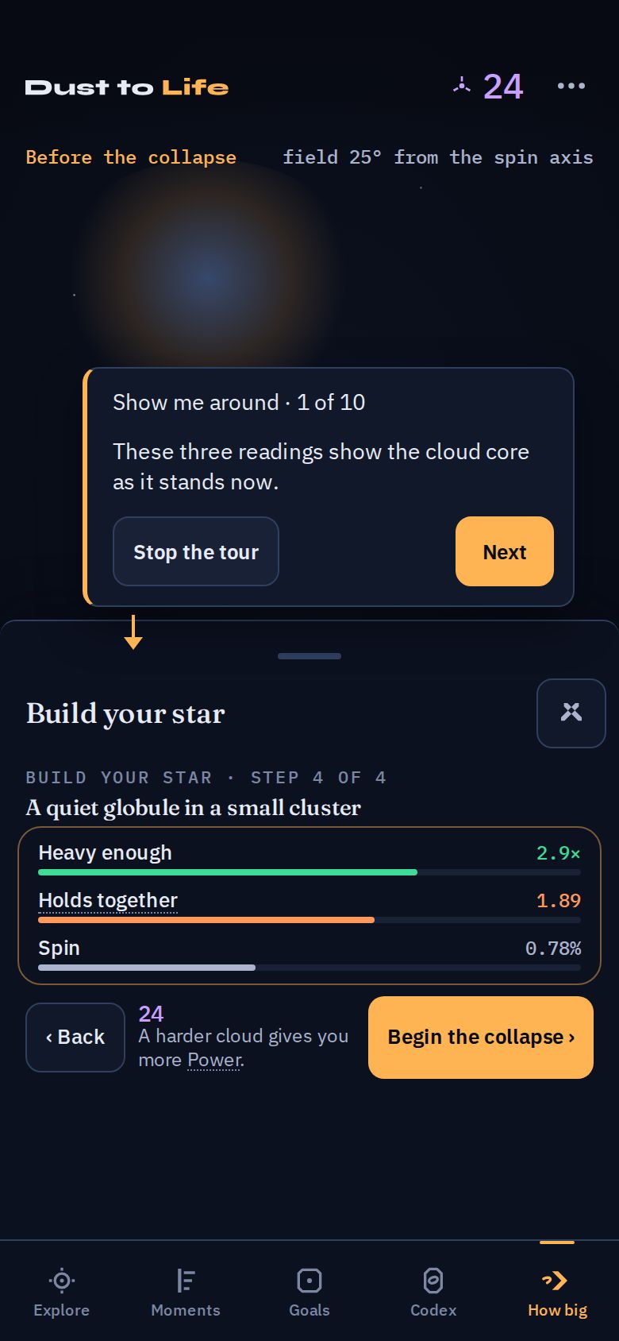The width and height of the screenshot is (619, 1341).
Task: Go to the Moments tab
Action: [x=186, y=1293]
